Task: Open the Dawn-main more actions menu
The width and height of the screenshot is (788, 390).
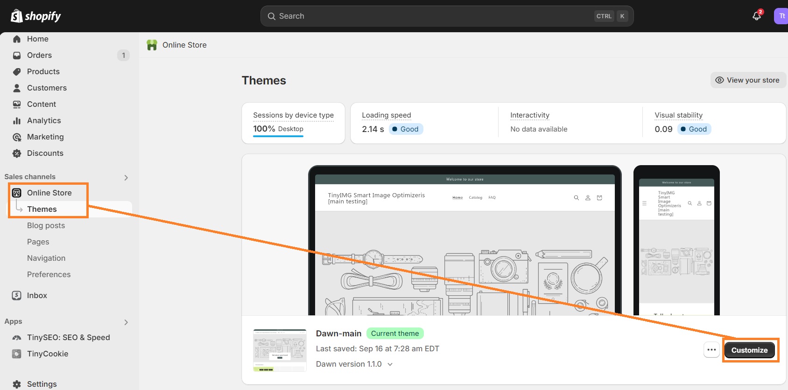Action: click(711, 350)
